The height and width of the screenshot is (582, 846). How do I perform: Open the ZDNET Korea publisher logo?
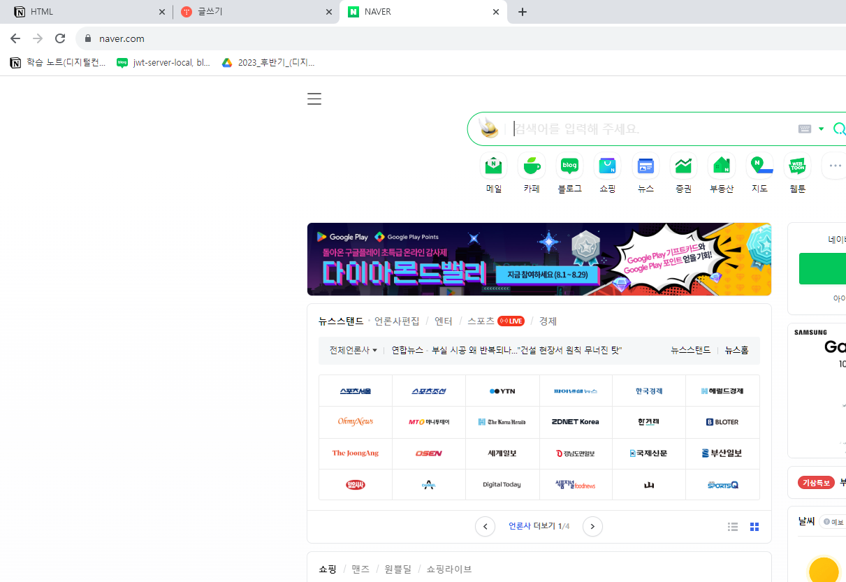coord(576,422)
